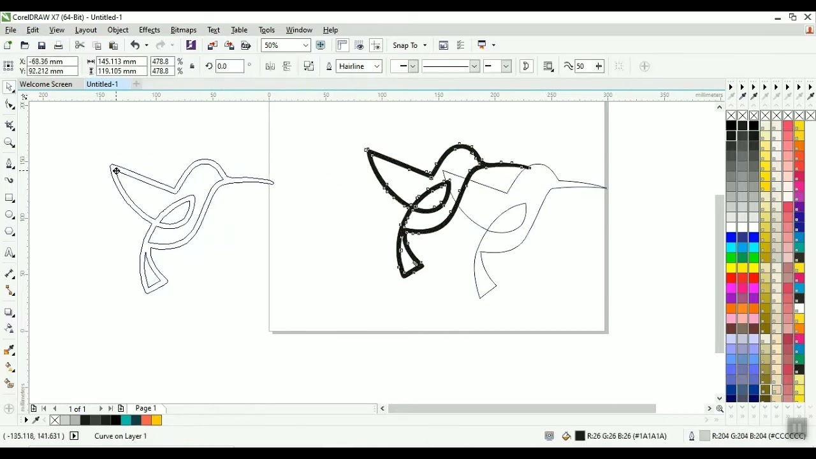
Task: Click mirror horizontally button
Action: (270, 66)
